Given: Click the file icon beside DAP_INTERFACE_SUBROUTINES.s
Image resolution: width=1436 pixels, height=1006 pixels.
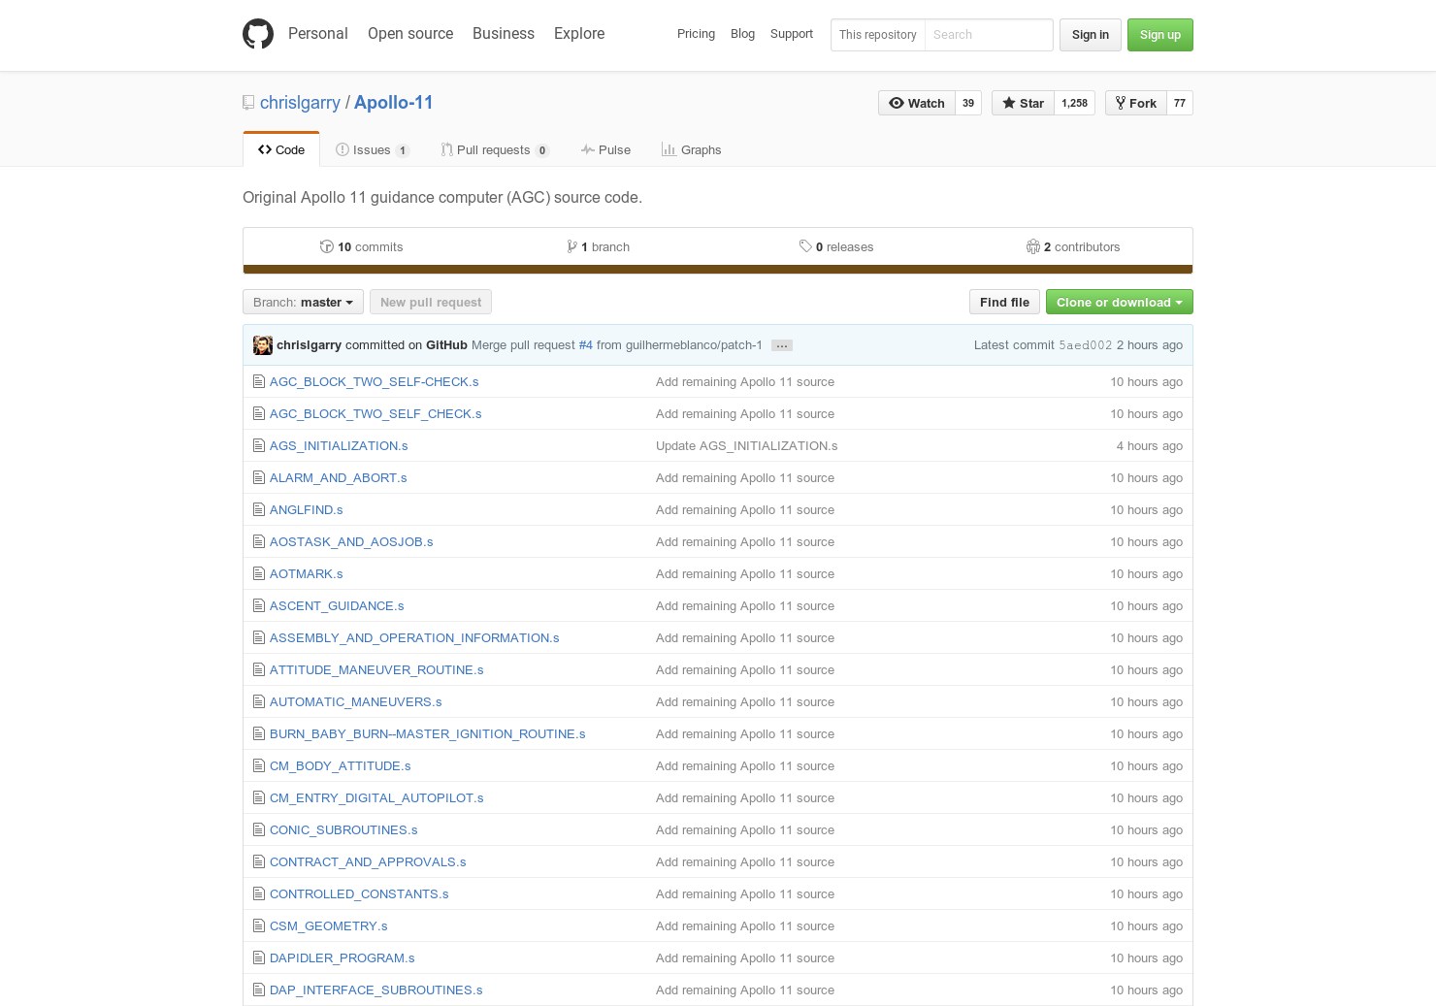Looking at the screenshot, I should tap(259, 990).
